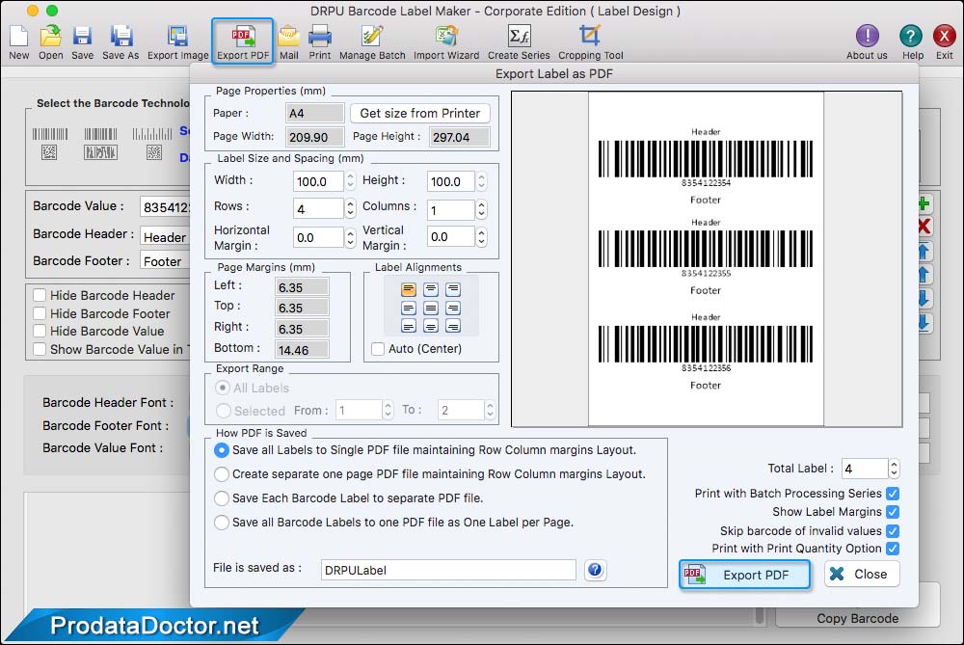Image resolution: width=964 pixels, height=645 pixels.
Task: Click the green add row icon
Action: [x=924, y=203]
